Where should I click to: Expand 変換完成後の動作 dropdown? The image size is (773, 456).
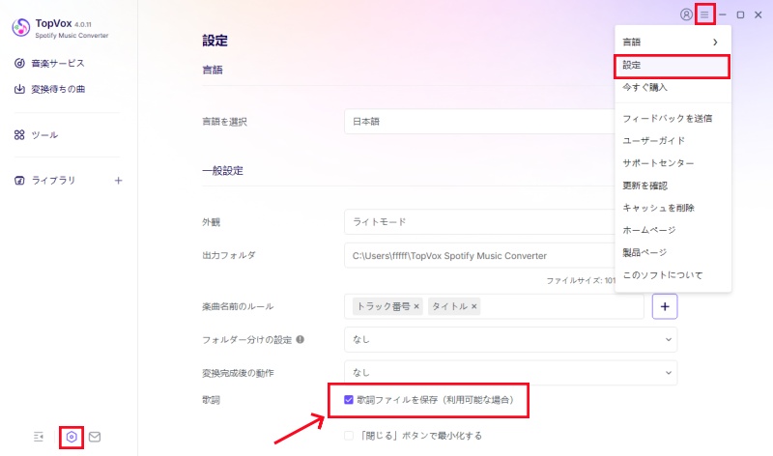(x=511, y=373)
